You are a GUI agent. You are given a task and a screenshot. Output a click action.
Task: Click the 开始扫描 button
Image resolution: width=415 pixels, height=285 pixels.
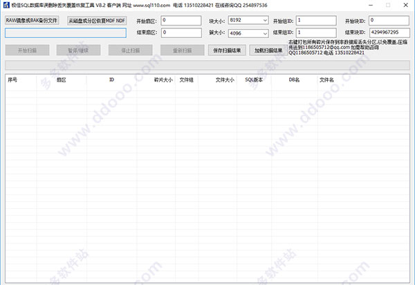tap(27, 50)
